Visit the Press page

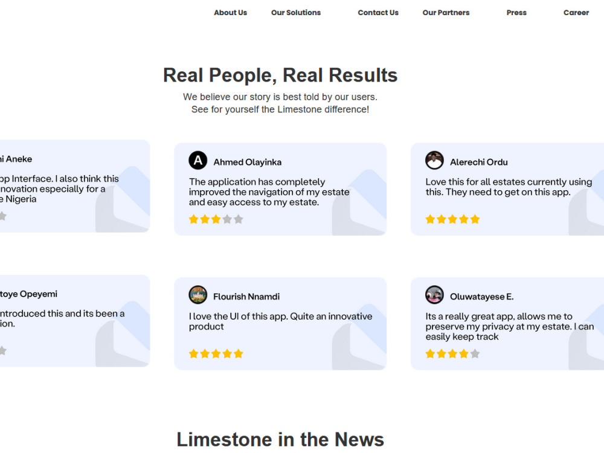point(516,13)
